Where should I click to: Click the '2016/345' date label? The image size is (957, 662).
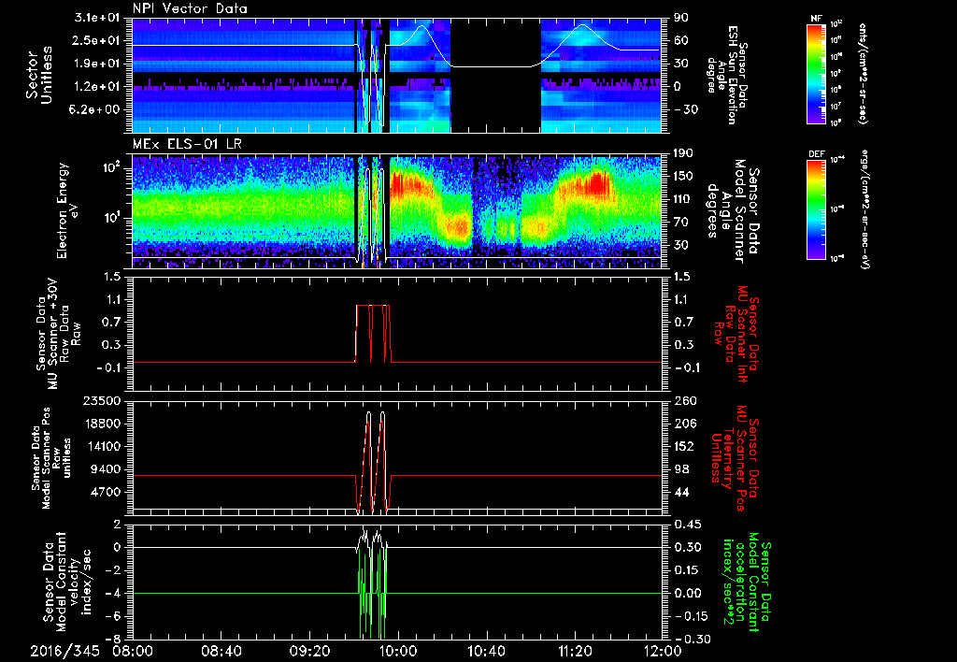click(x=64, y=651)
